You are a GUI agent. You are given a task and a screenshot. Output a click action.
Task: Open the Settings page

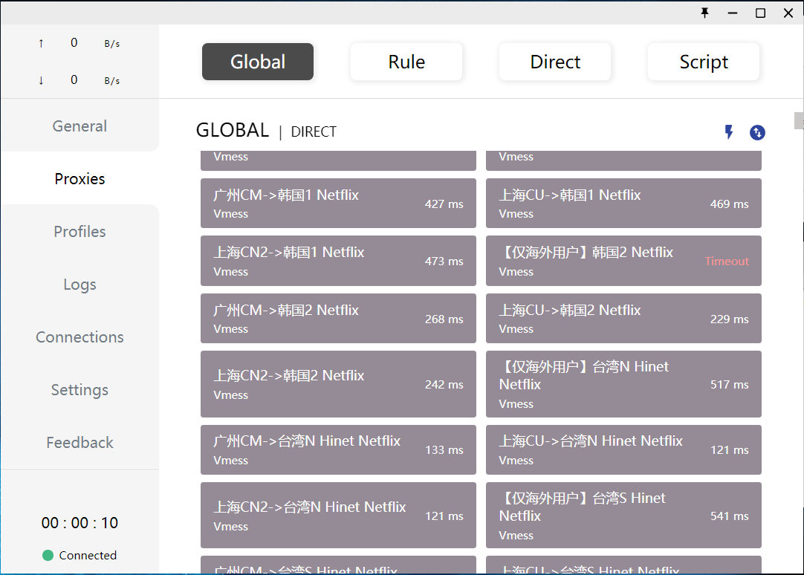(80, 390)
